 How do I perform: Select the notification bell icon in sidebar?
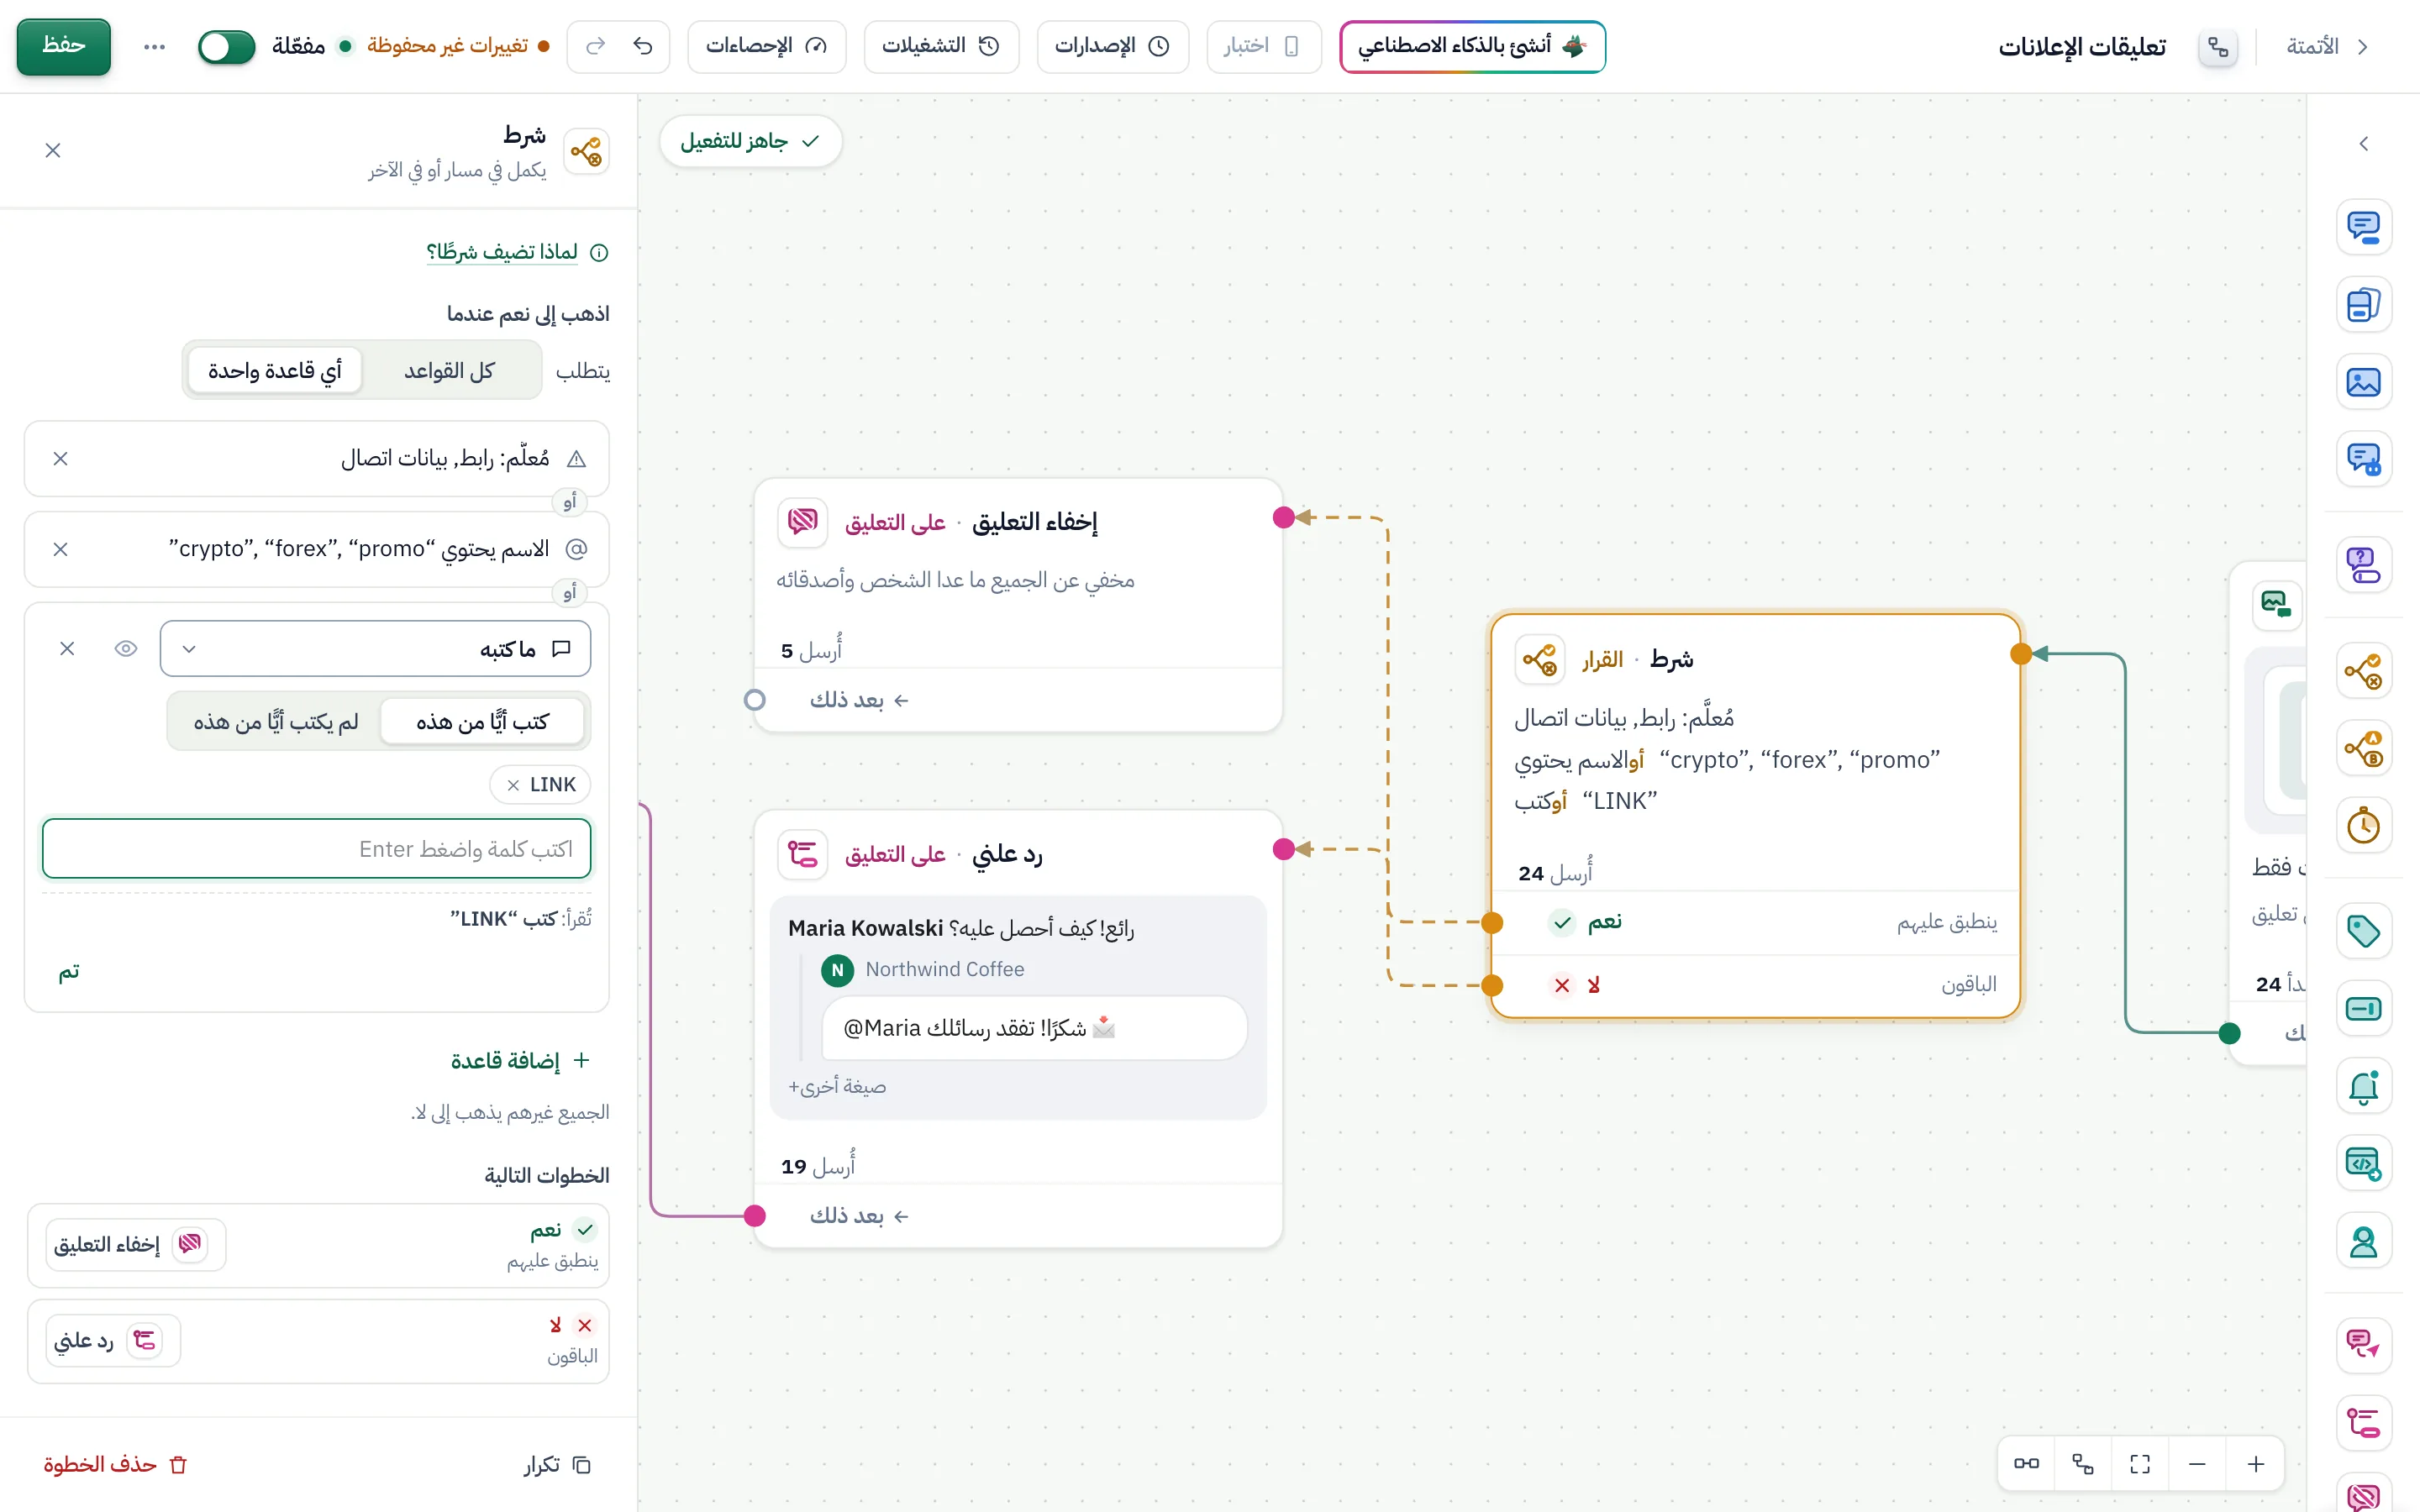pyautogui.click(x=2364, y=1087)
